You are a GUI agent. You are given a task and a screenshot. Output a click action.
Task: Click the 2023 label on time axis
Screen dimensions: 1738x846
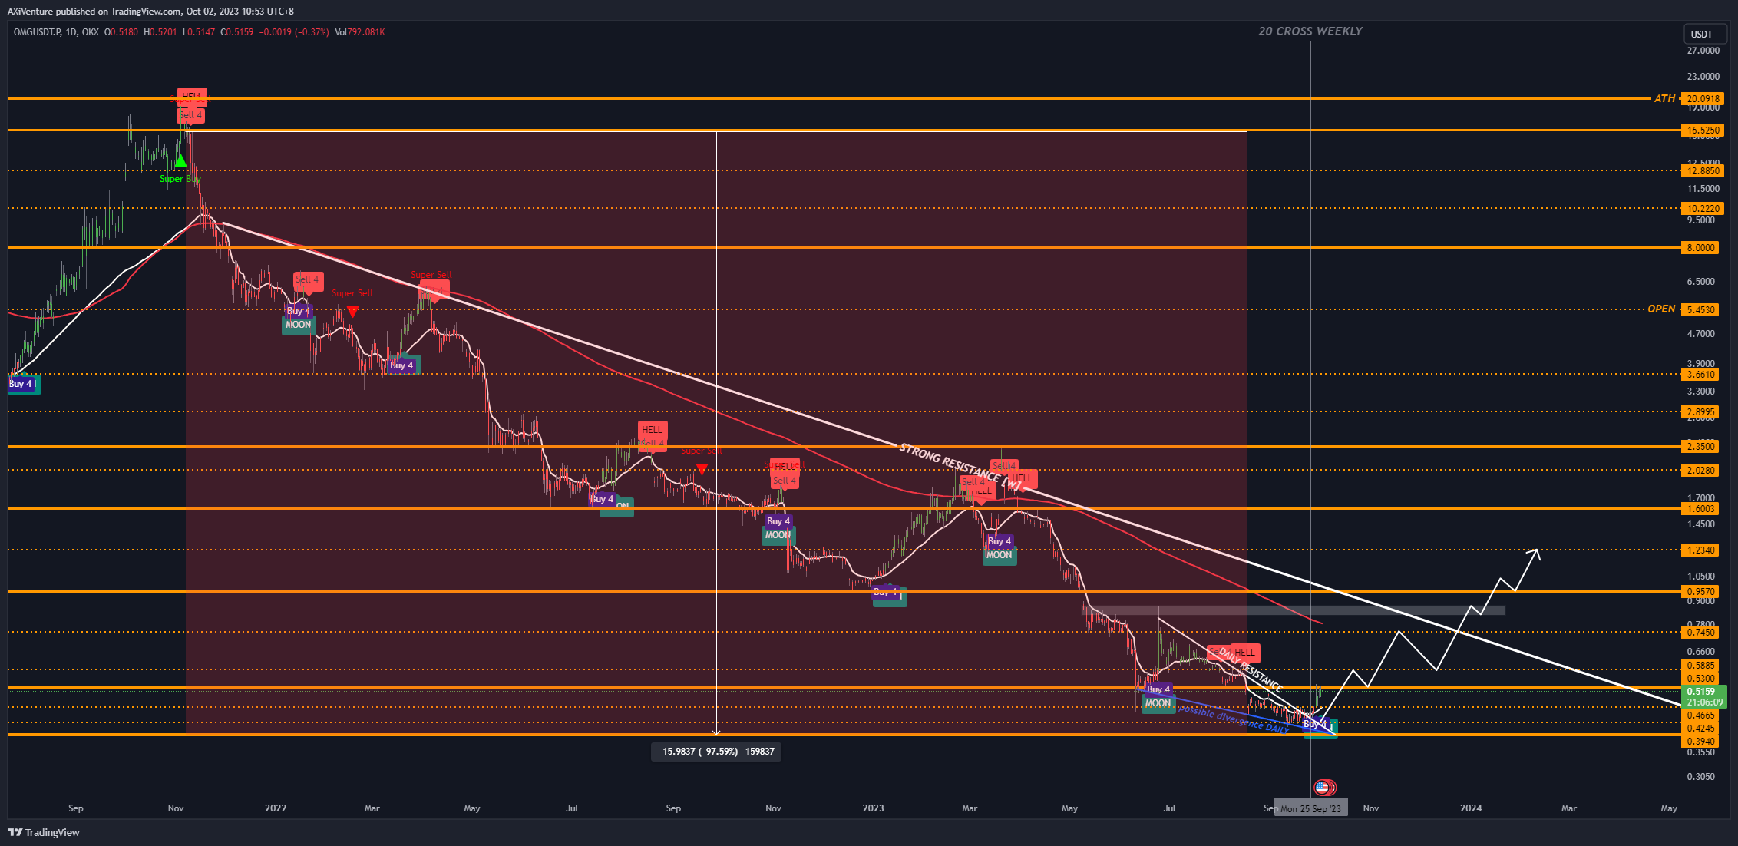(x=873, y=808)
